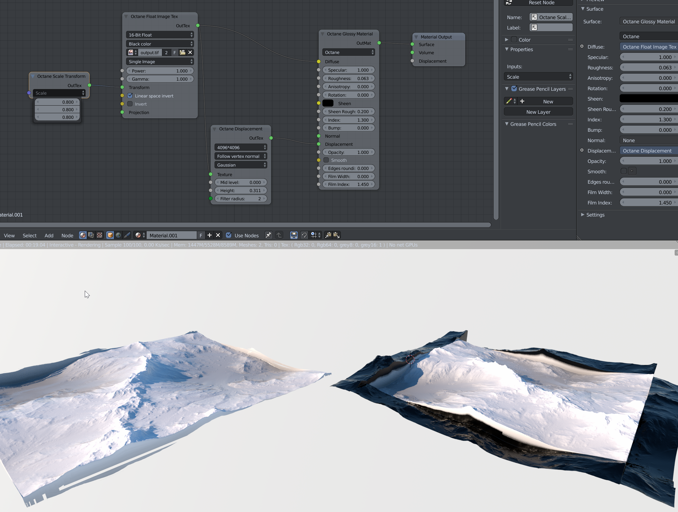
Task: Switch to compositing nodes icon
Action: click(x=91, y=235)
